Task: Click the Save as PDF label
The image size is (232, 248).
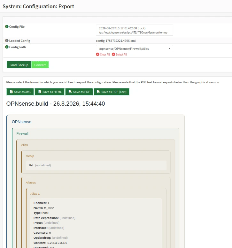Action: pyautogui.click(x=81, y=92)
